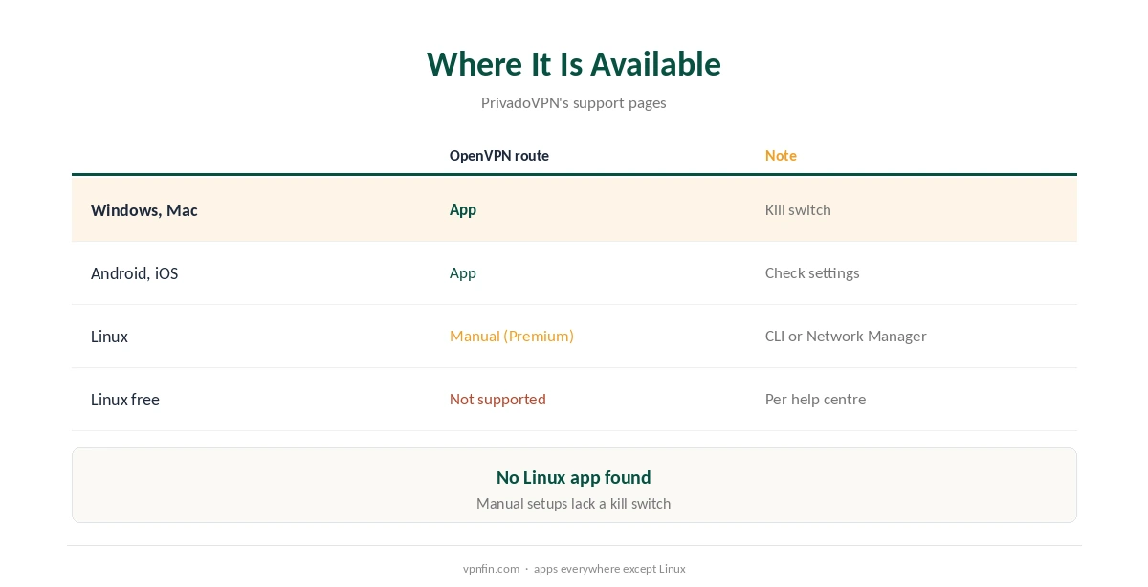Click 'App' in the Android, iOS row

pyautogui.click(x=463, y=272)
